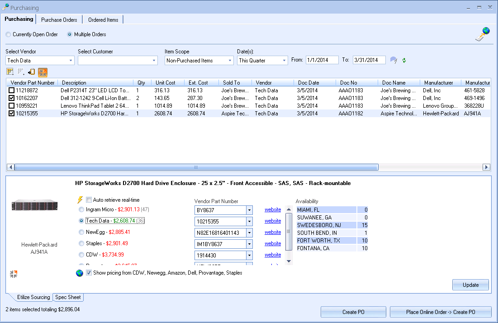Select the Currently Open Order radio button
Viewport: 498px width, 323px height.
[x=9, y=34]
